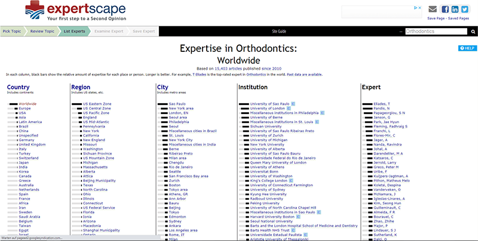The height and width of the screenshot is (241, 478).
Task: Select the List Experts step
Action: pos(73,30)
